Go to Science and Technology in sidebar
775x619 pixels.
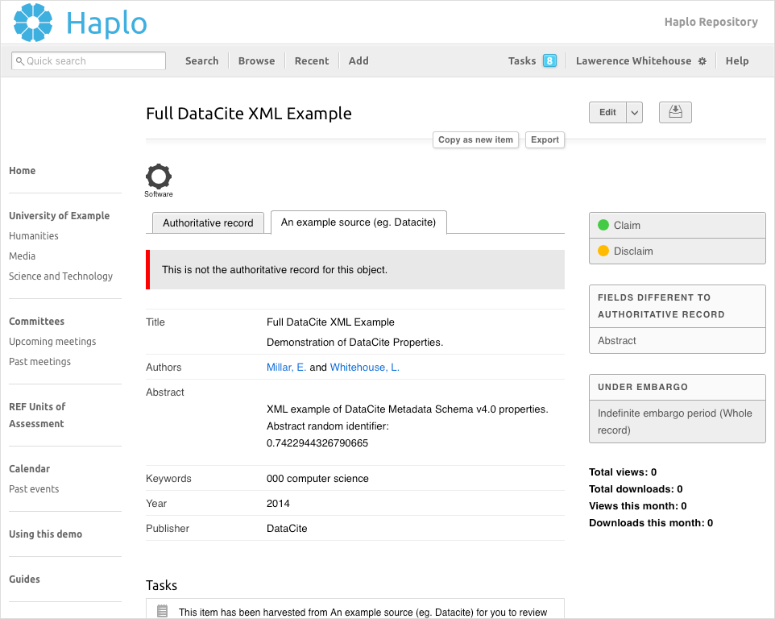coord(60,276)
